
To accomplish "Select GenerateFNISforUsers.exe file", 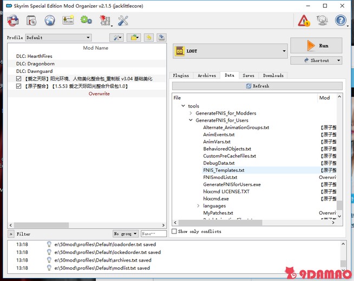I will [232, 185].
